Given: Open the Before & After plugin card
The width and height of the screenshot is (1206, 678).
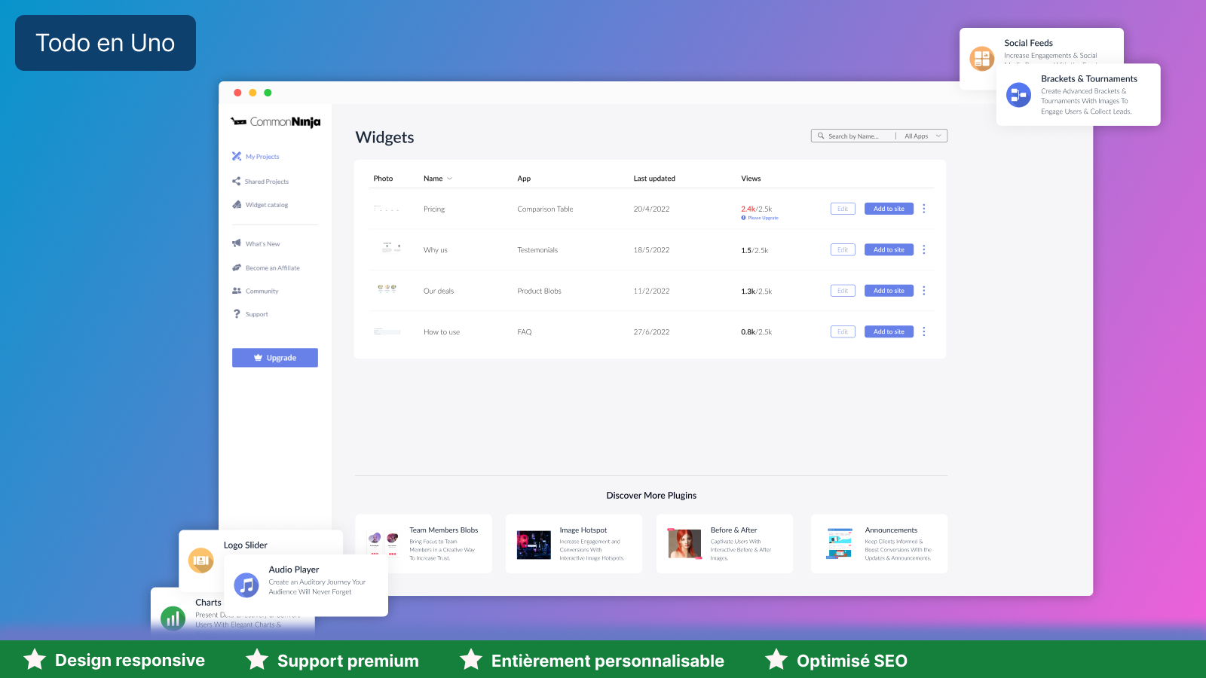Looking at the screenshot, I should 724,544.
